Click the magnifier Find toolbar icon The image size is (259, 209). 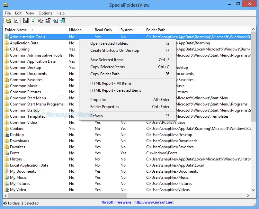coord(56,21)
